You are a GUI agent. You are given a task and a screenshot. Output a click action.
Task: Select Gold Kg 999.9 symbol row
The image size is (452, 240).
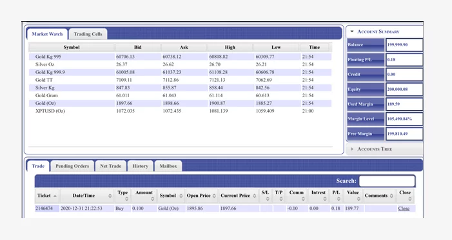pos(180,72)
